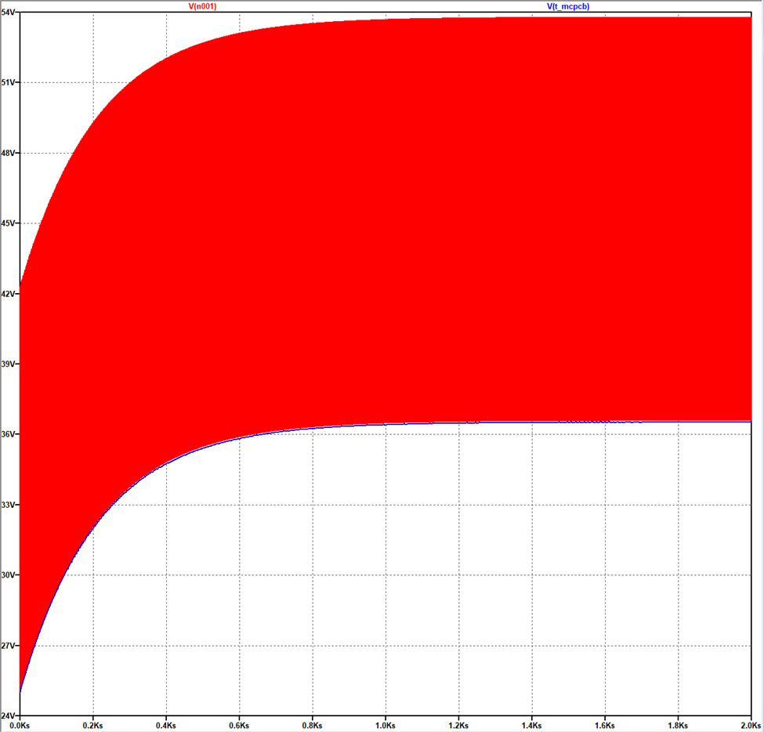The height and width of the screenshot is (732, 764).
Task: Click the 0.4Ks horizontal axis label
Action: click(166, 726)
